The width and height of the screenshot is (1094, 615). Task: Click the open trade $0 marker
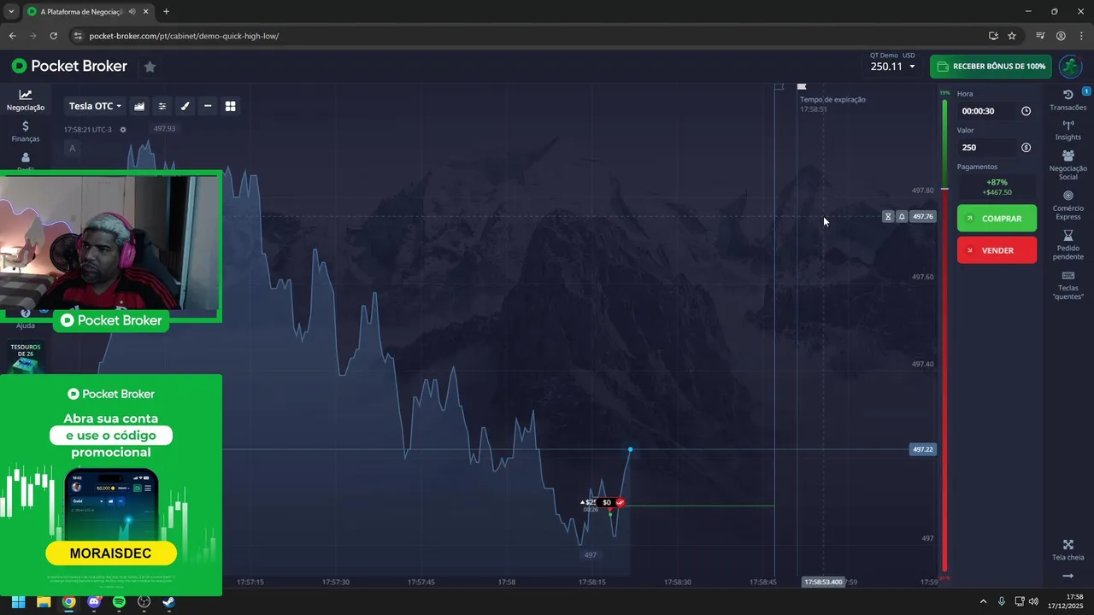tap(607, 502)
